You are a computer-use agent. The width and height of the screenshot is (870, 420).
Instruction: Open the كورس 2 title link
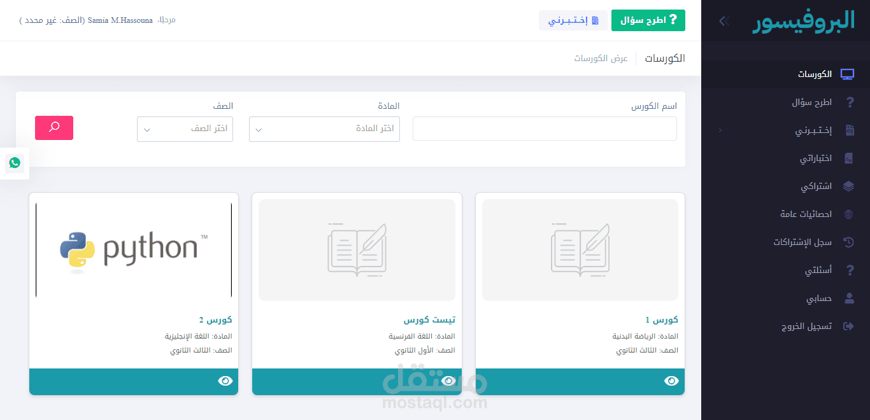coord(215,319)
